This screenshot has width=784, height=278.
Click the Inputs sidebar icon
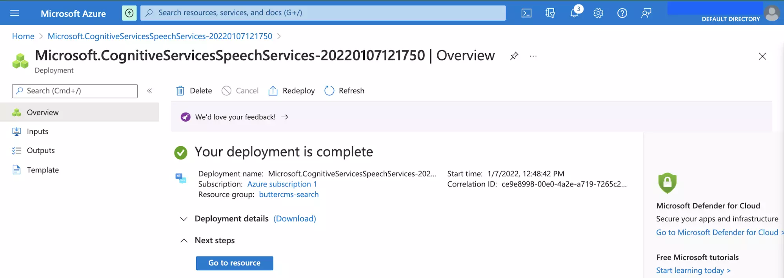[16, 131]
